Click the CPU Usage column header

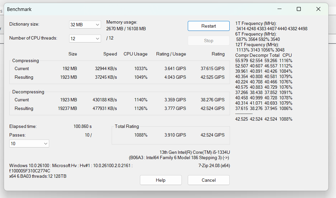tap(135, 54)
